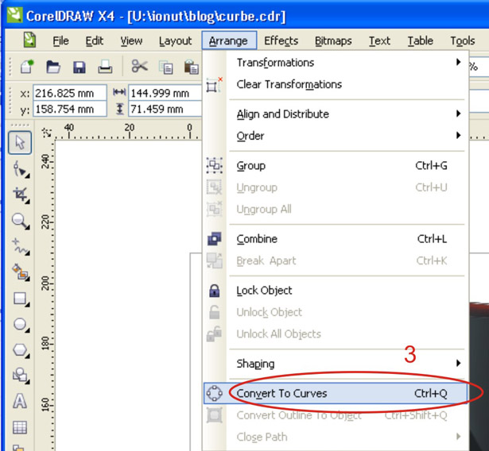Click the object width field

[x=165, y=93]
